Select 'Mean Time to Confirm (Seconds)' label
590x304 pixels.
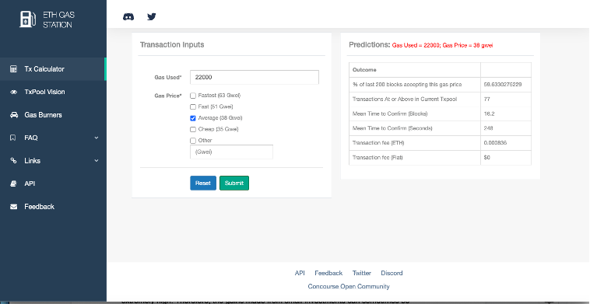coord(392,128)
